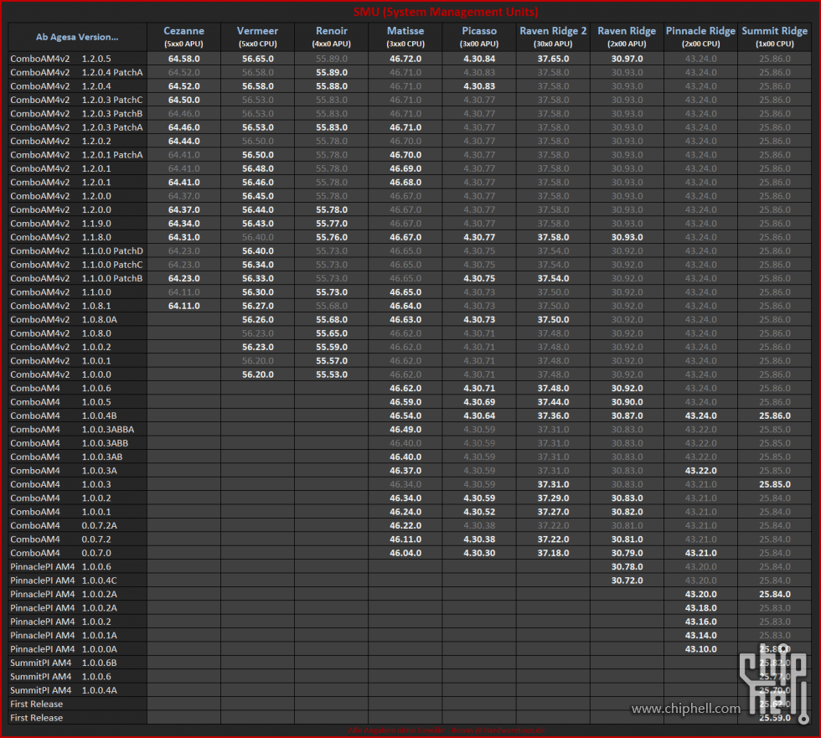Click row label ComboAM4v2 1.2.0.4 PatchA
Viewport: 821px width, 738px height.
(76, 72)
